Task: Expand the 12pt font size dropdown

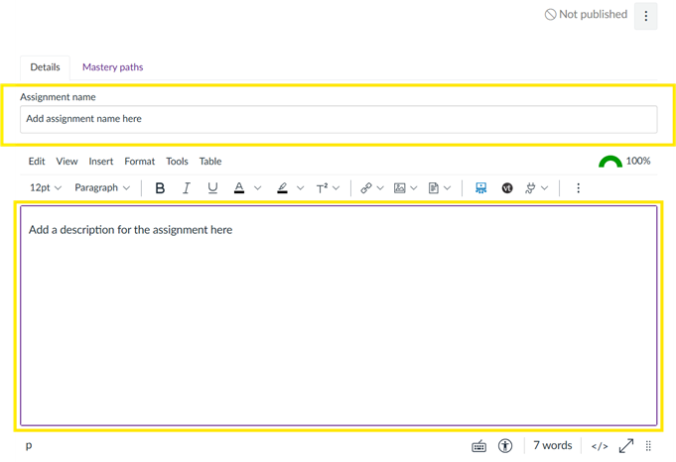Action: tap(46, 187)
